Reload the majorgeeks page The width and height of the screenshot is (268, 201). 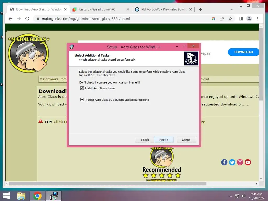click(27, 19)
